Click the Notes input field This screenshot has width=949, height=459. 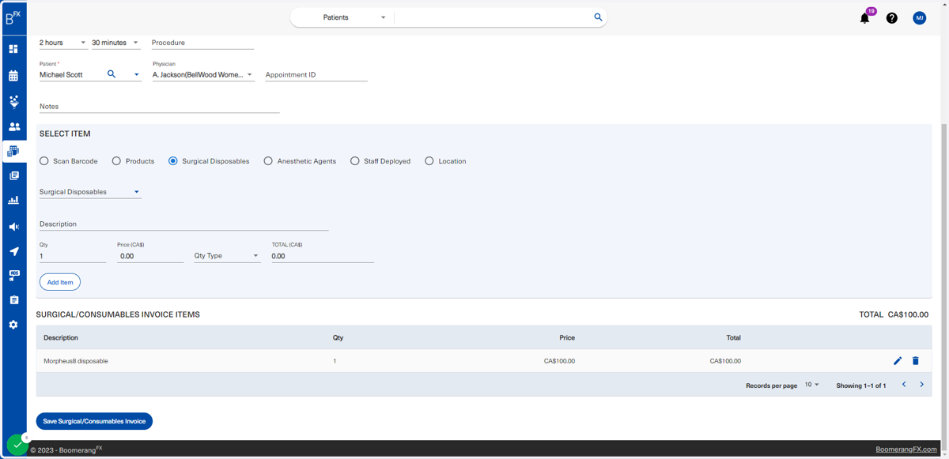(x=160, y=107)
